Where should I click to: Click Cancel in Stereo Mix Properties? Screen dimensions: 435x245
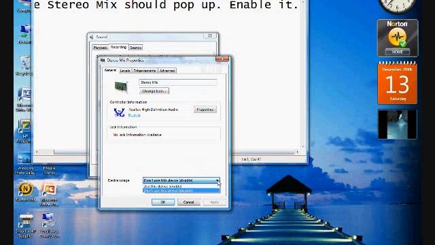188,202
